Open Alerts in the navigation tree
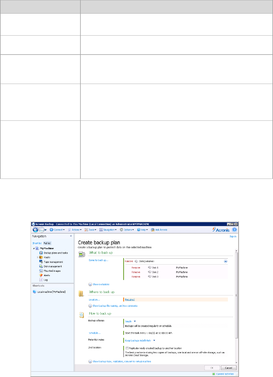The width and height of the screenshot is (273, 377). click(47, 275)
